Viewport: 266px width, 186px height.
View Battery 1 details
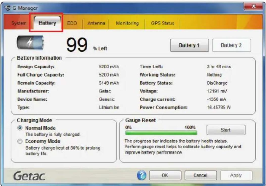(189, 45)
